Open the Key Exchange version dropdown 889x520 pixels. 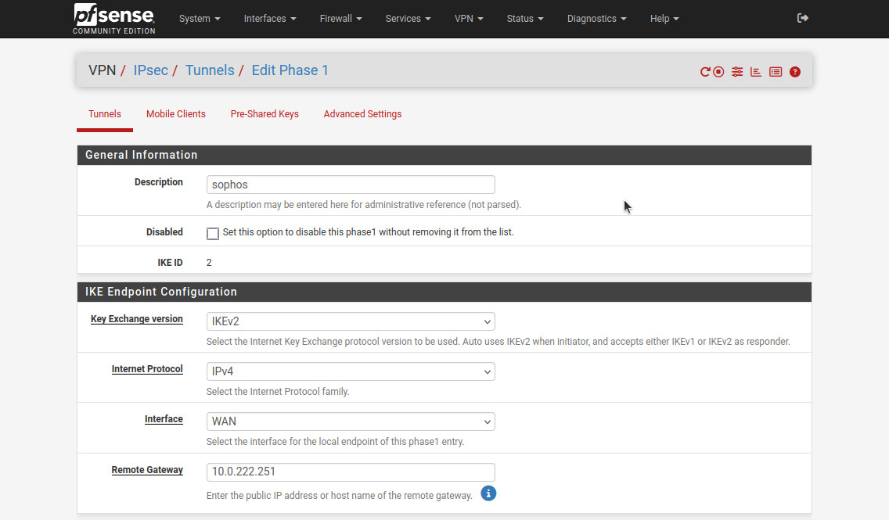coord(351,321)
